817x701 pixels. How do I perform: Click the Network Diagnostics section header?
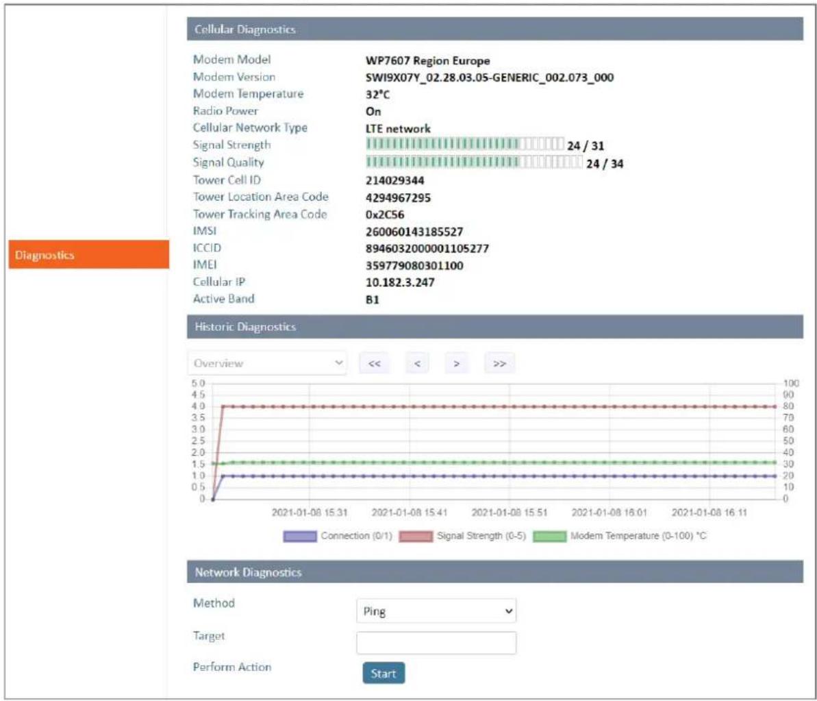tap(495, 572)
